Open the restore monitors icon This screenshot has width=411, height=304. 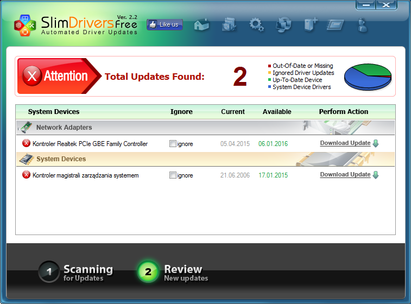tap(283, 25)
